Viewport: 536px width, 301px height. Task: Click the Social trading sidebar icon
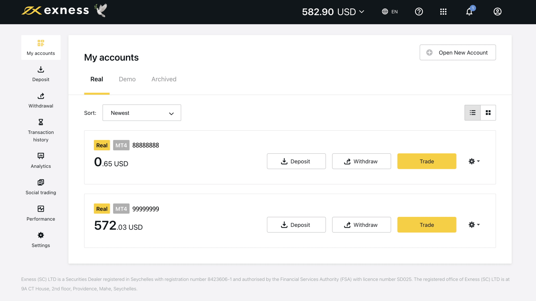40,182
